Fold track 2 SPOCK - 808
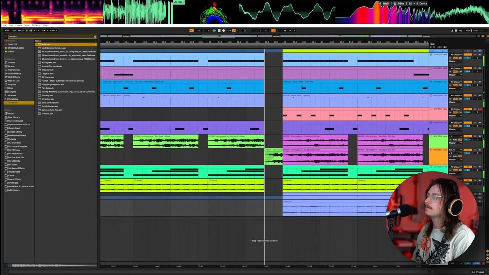Screen dimensions: 489x275 pyautogui.click(x=431, y=55)
